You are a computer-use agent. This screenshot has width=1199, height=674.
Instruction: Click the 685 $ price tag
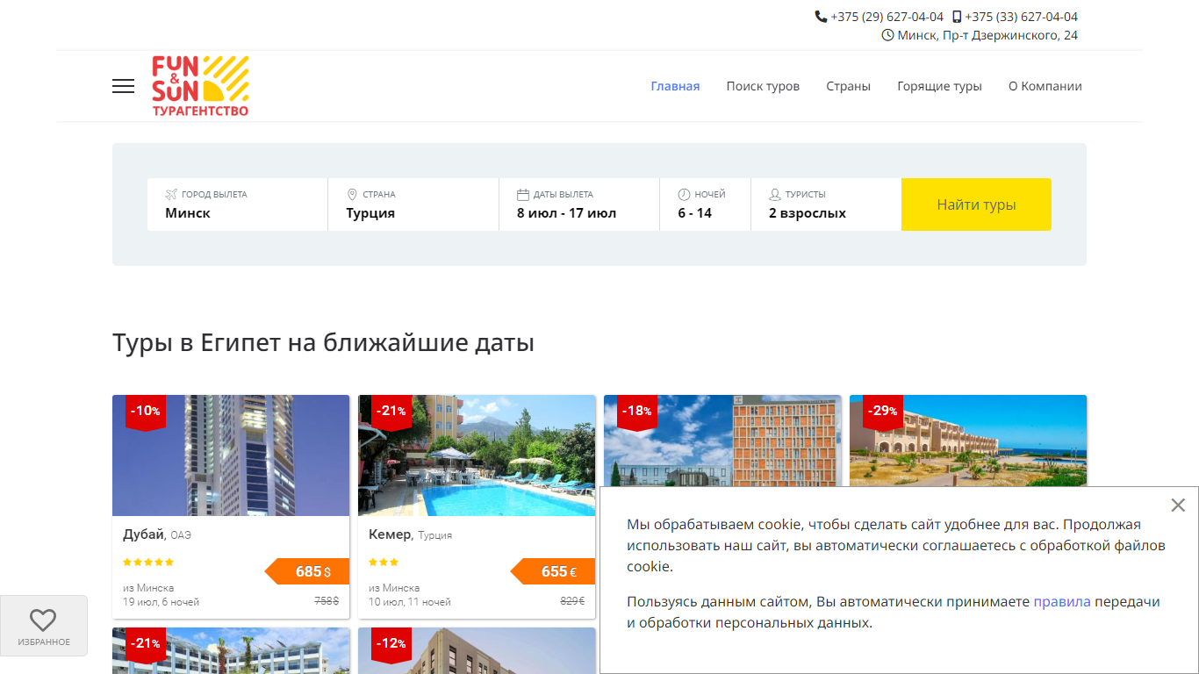(x=307, y=571)
